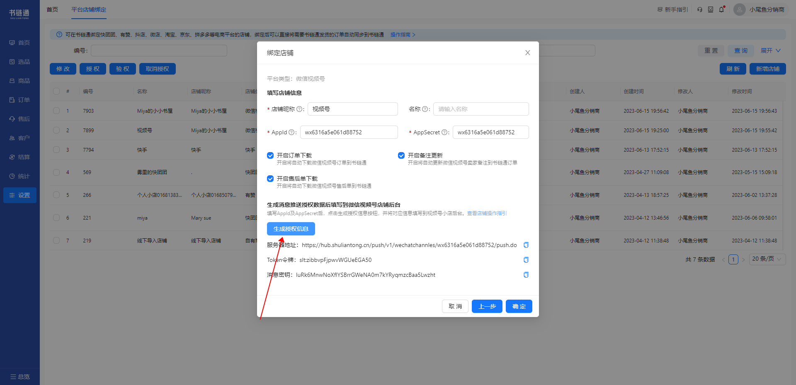Expand the 展开 filter options
Image resolution: width=796 pixels, height=385 pixels.
pyautogui.click(x=771, y=51)
